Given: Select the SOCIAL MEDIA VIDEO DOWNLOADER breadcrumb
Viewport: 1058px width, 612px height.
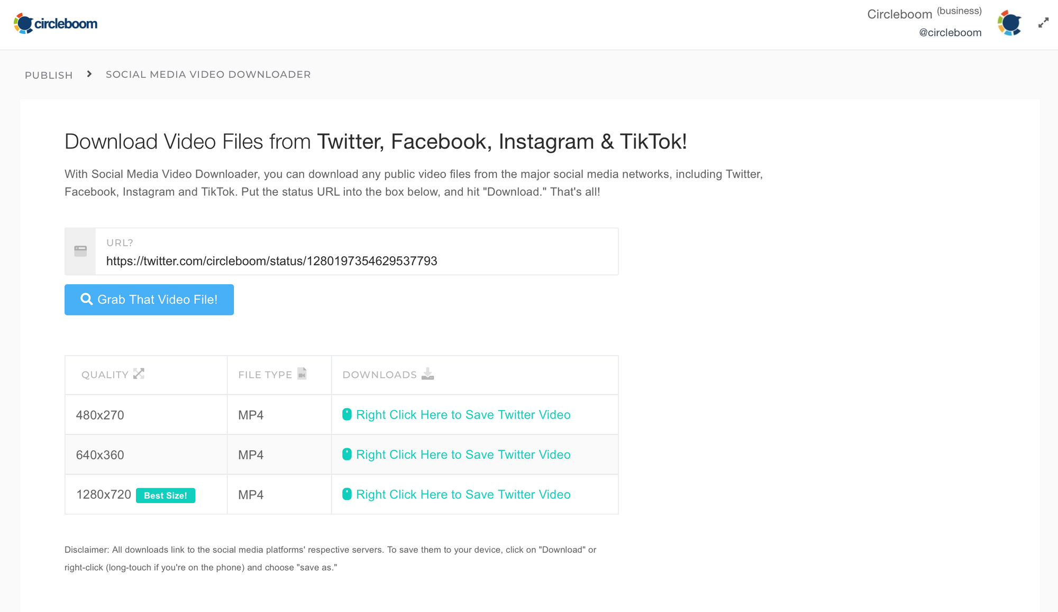Looking at the screenshot, I should [208, 75].
